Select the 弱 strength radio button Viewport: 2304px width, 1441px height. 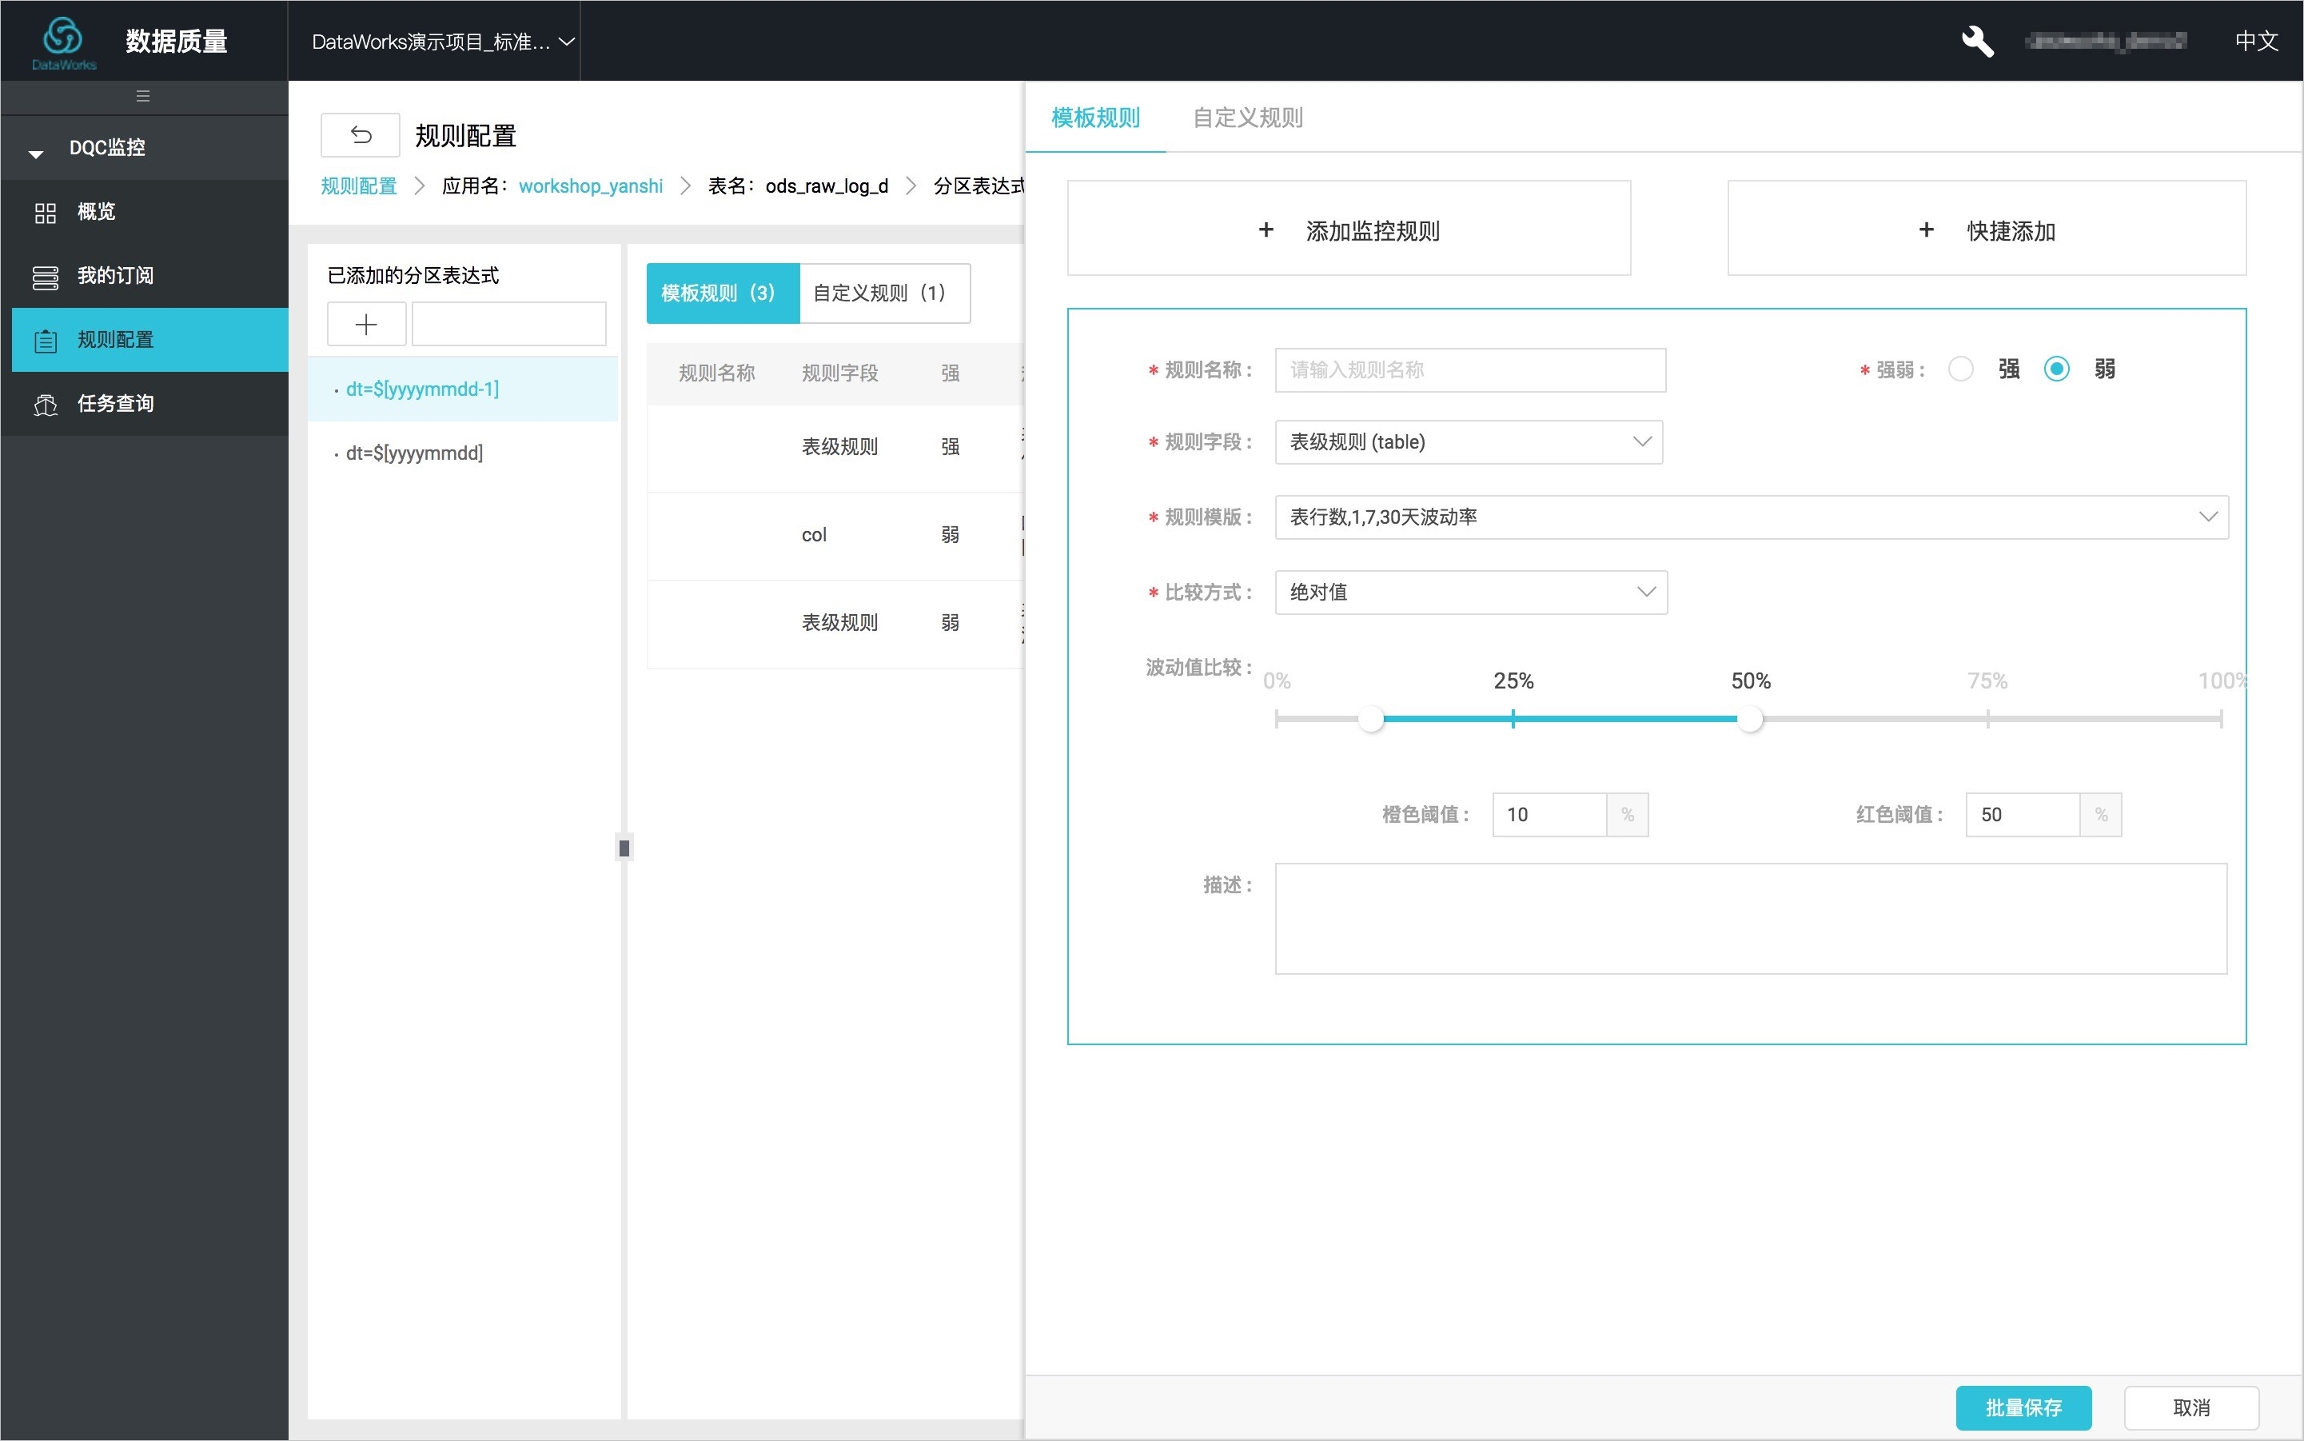(x=2056, y=369)
